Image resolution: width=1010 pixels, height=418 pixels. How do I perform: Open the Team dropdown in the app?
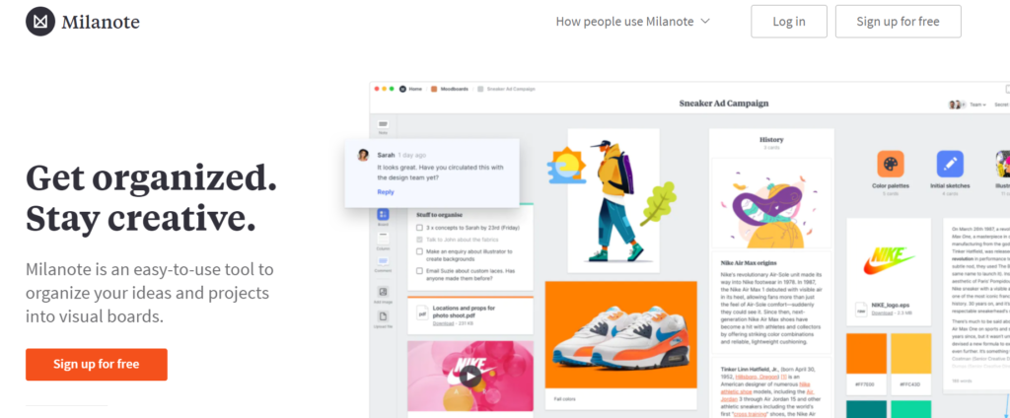point(978,104)
